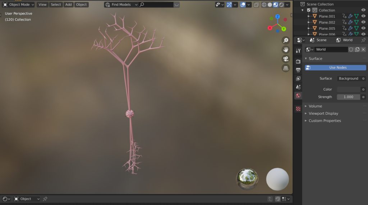Expand the Volume panel

(x=306, y=106)
